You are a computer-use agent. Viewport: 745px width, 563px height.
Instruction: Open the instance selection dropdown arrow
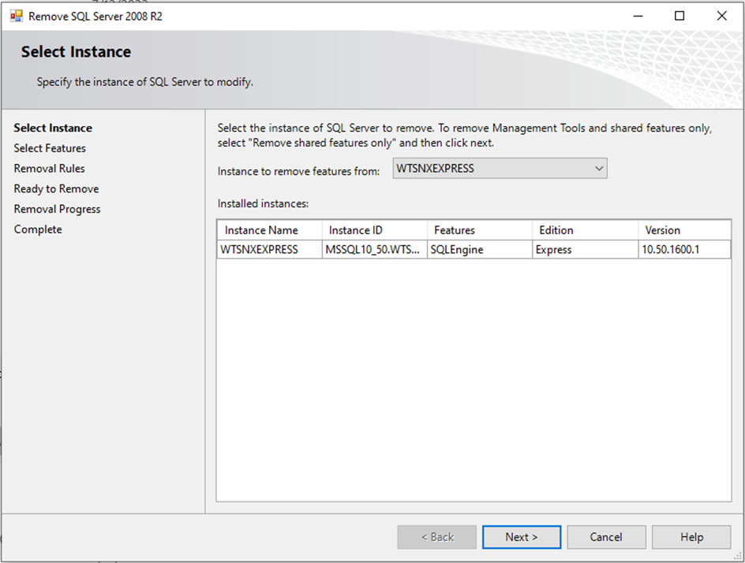pos(599,168)
